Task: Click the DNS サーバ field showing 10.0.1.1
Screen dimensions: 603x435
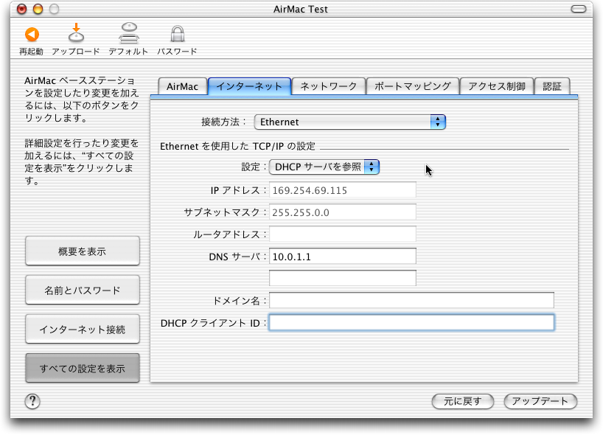Action: click(342, 257)
